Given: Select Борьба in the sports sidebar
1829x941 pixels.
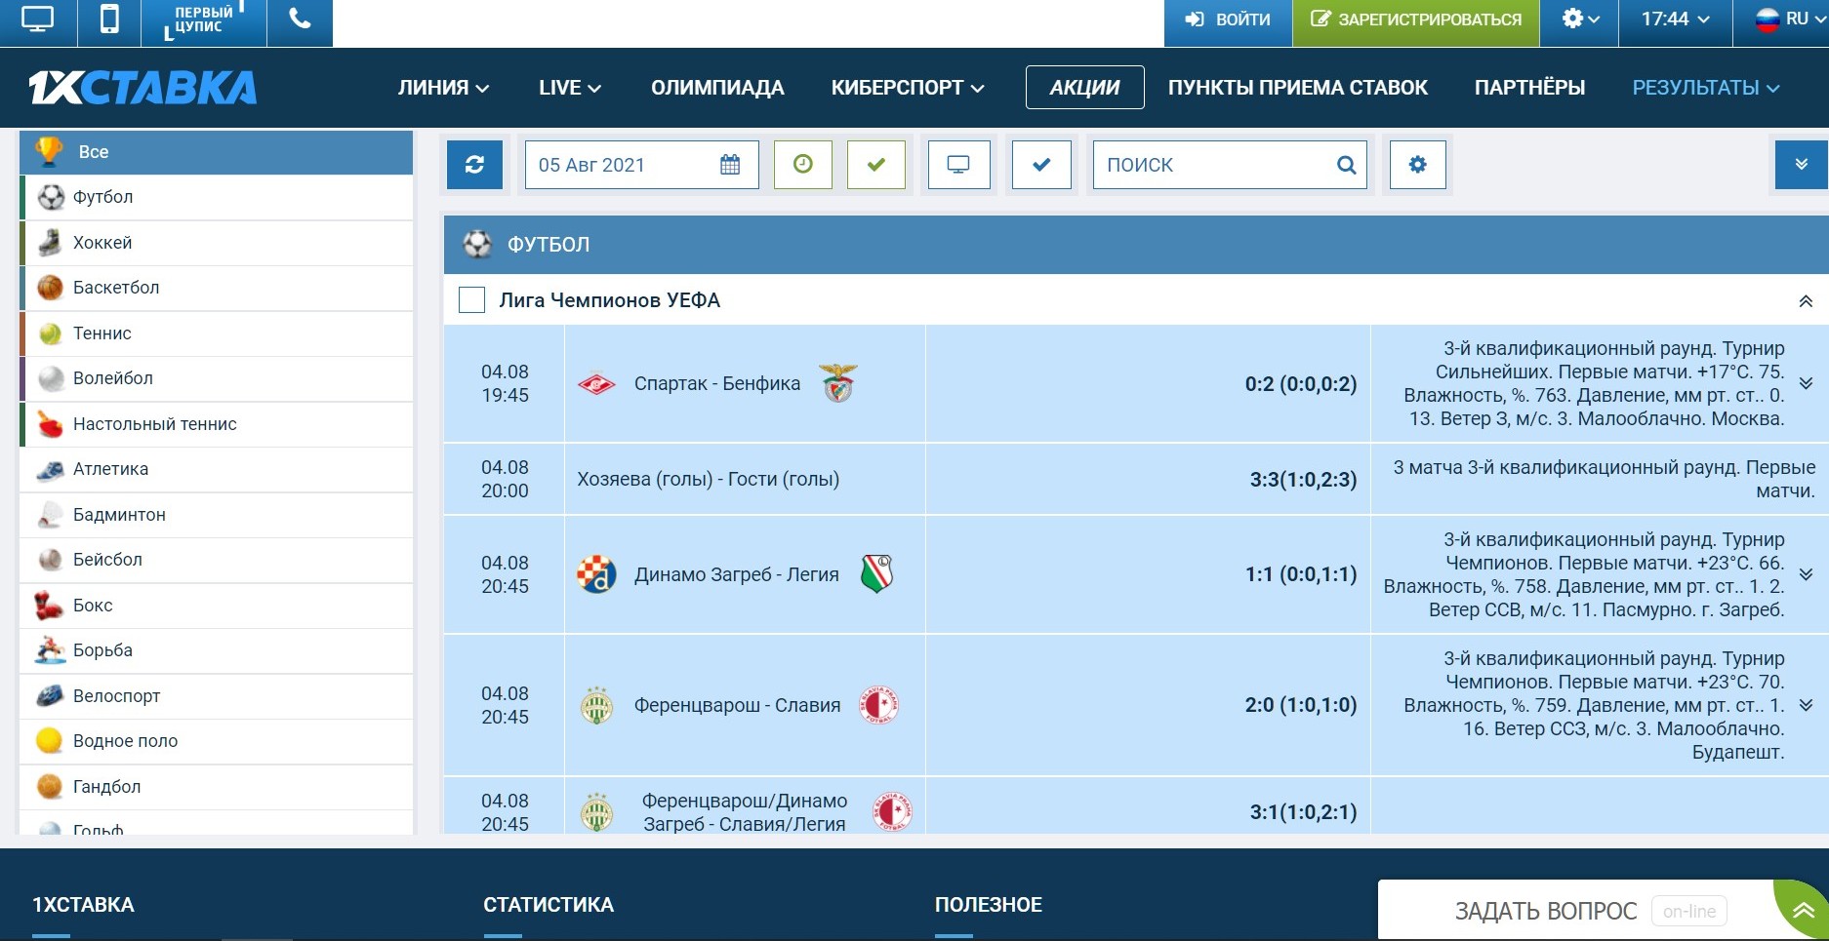Looking at the screenshot, I should point(217,650).
